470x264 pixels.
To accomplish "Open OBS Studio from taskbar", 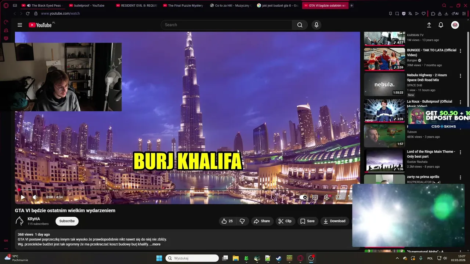I will tap(311, 258).
